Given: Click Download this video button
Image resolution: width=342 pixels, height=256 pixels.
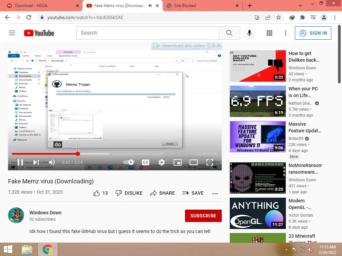Looking at the screenshot, I should coord(181,45).
